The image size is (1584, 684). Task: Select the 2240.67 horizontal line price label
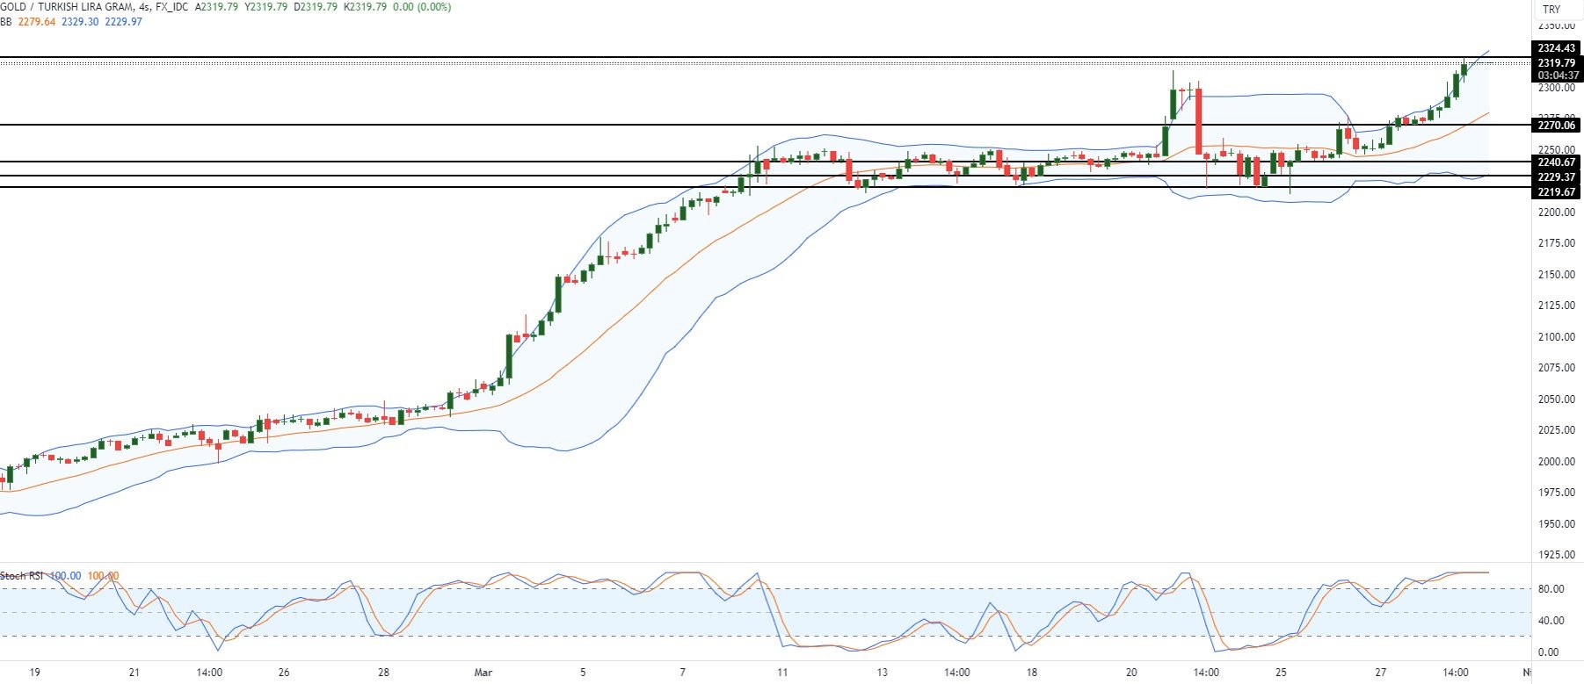pyautogui.click(x=1557, y=162)
